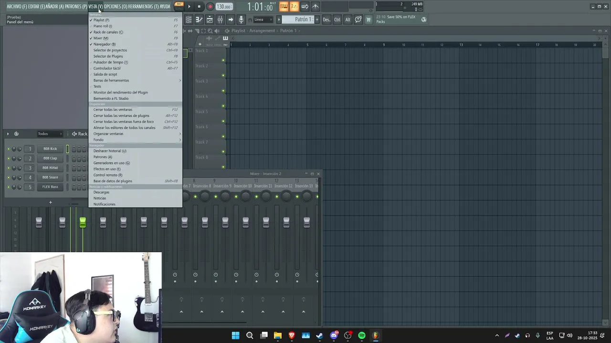Open the ARCHIVO menu
The height and width of the screenshot is (343, 611).
(x=17, y=6)
